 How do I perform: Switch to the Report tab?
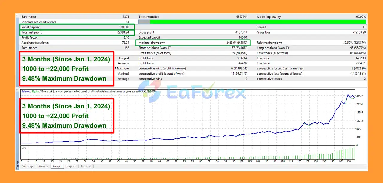[71, 166]
